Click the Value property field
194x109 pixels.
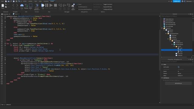tap(185, 75)
